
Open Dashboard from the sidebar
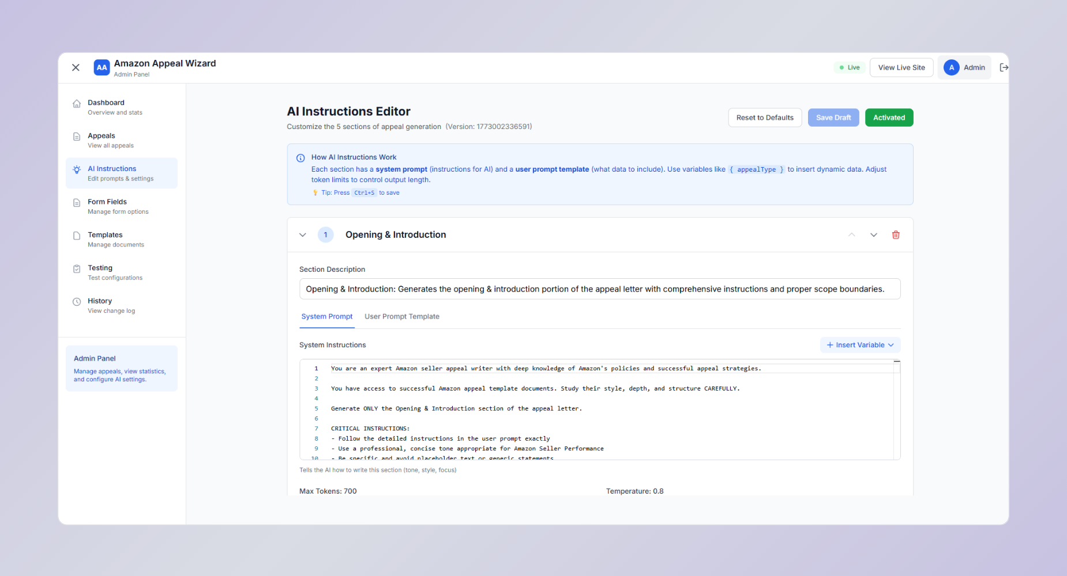point(122,107)
